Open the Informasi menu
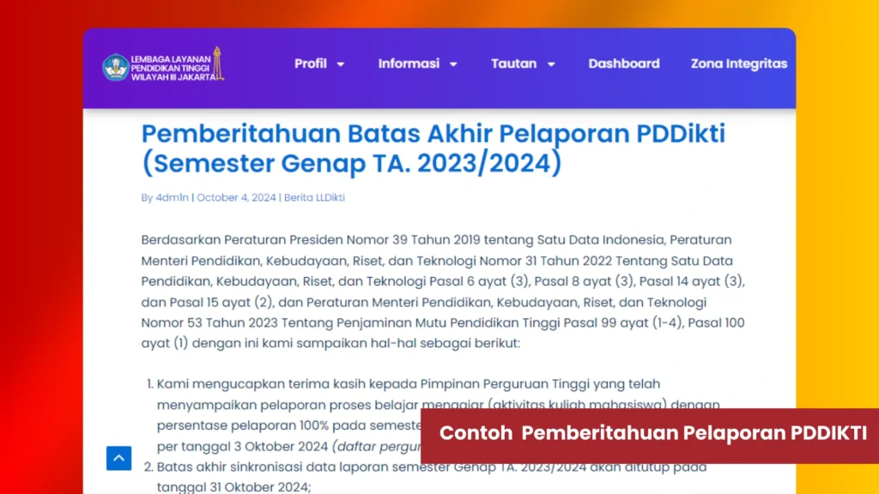This screenshot has height=494, width=879. click(409, 63)
